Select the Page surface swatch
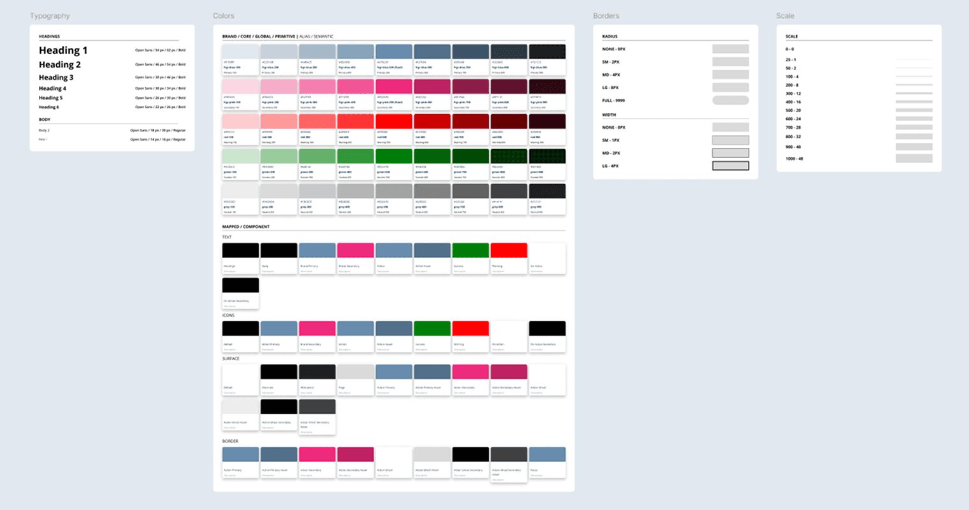Viewport: 969px width, 510px height. pos(355,380)
